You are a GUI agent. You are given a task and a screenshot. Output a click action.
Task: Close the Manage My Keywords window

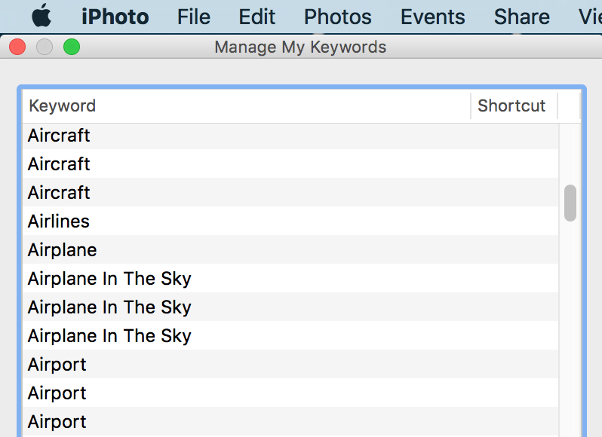click(x=17, y=47)
